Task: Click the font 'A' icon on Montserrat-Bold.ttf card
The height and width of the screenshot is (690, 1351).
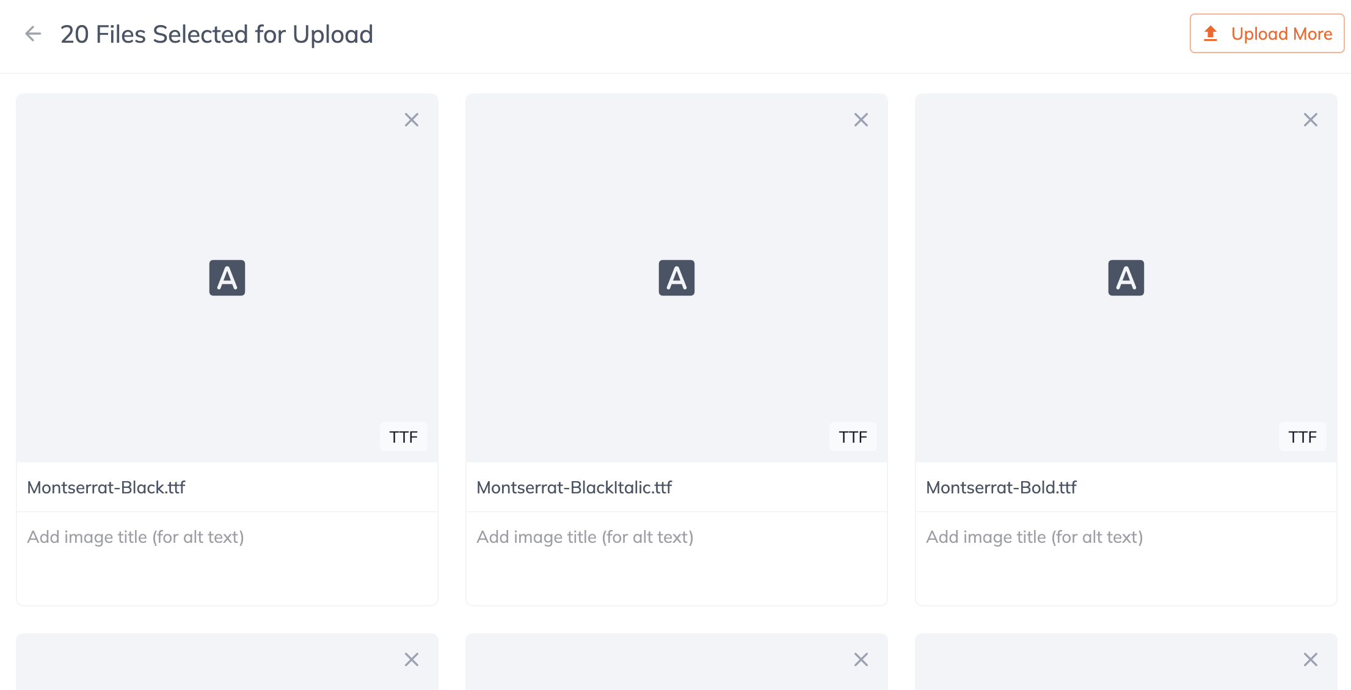Action: (x=1126, y=278)
